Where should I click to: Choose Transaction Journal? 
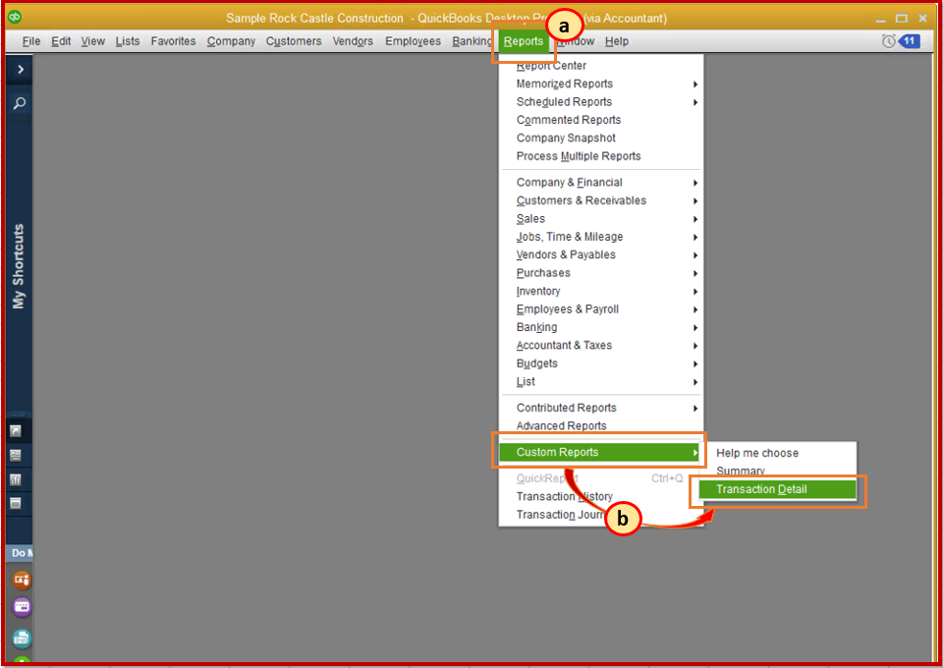point(601,514)
